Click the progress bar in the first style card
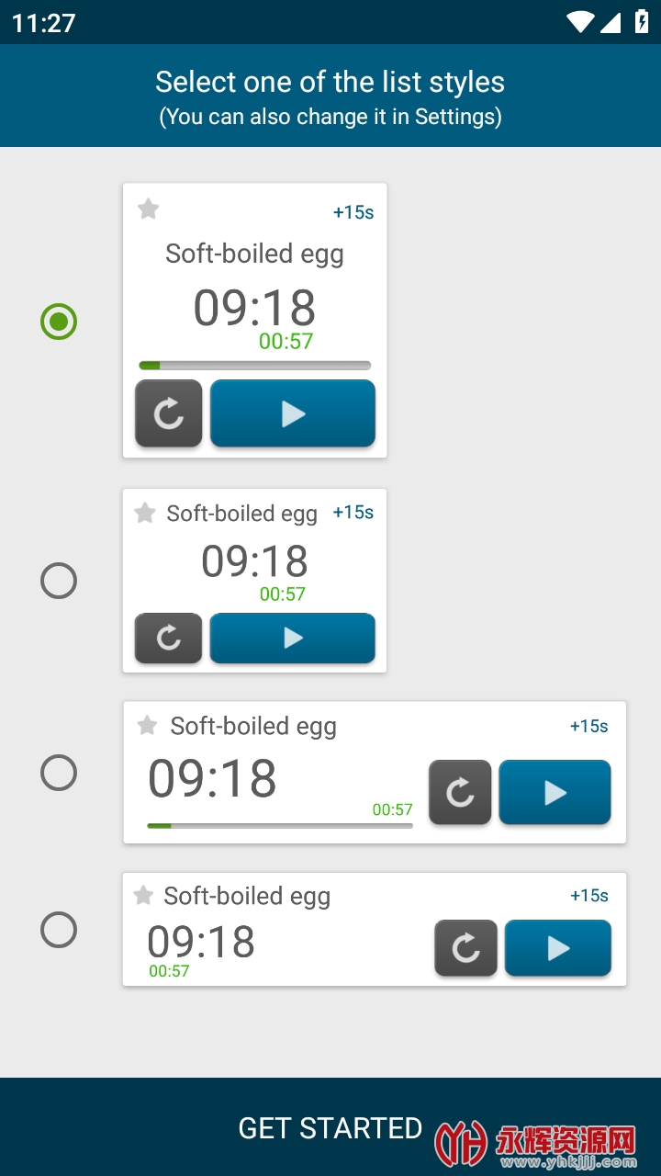Screen dimensions: 661x1176 pyautogui.click(x=254, y=366)
